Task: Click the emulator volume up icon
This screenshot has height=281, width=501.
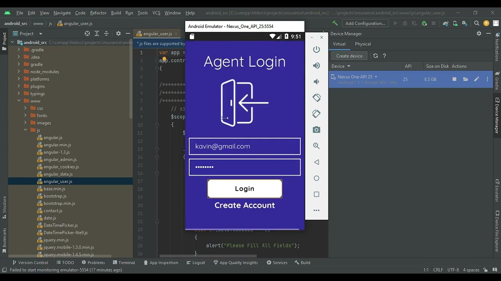Action: 317,66
